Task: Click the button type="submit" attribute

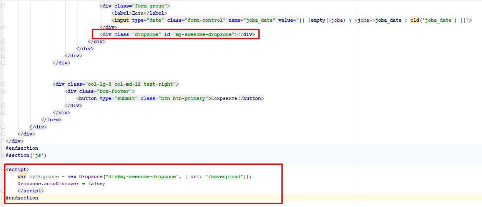Action: 119,98
